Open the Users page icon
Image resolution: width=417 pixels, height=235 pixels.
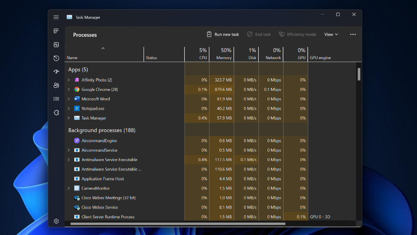(56, 85)
